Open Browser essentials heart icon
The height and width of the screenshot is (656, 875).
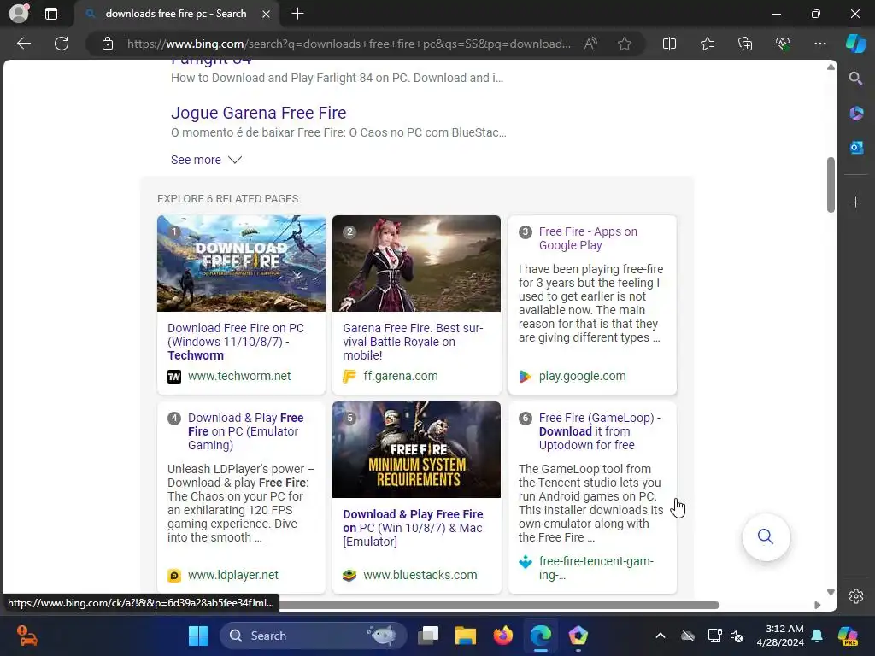point(783,44)
